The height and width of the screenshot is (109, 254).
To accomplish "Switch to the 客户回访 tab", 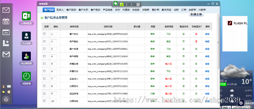I will 71,10.
